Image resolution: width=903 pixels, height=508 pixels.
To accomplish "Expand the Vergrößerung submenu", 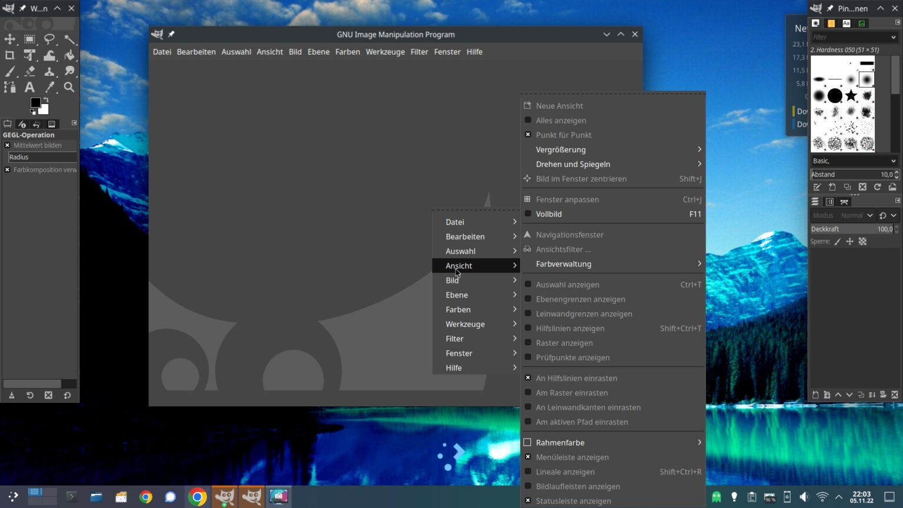I will pos(613,149).
